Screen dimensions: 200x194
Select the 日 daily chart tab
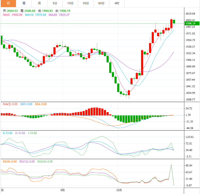(8, 3)
